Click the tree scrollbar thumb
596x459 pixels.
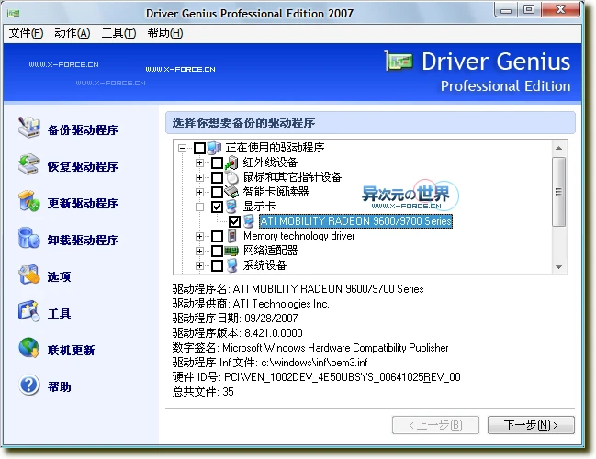558,192
